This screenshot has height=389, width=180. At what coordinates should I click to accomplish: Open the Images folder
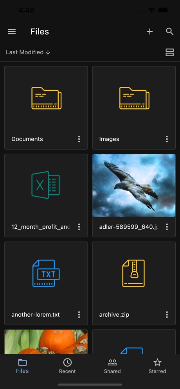[x=134, y=108]
